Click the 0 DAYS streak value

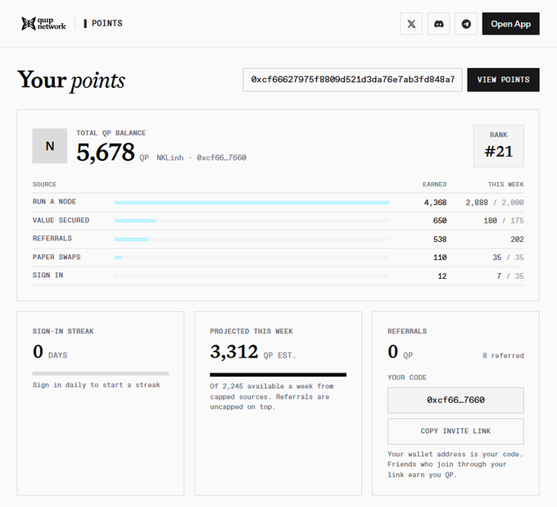(50, 352)
